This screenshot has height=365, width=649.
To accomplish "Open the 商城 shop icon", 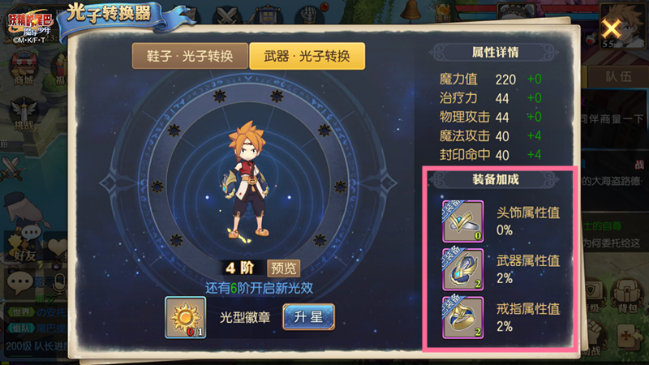I will pyautogui.click(x=24, y=70).
